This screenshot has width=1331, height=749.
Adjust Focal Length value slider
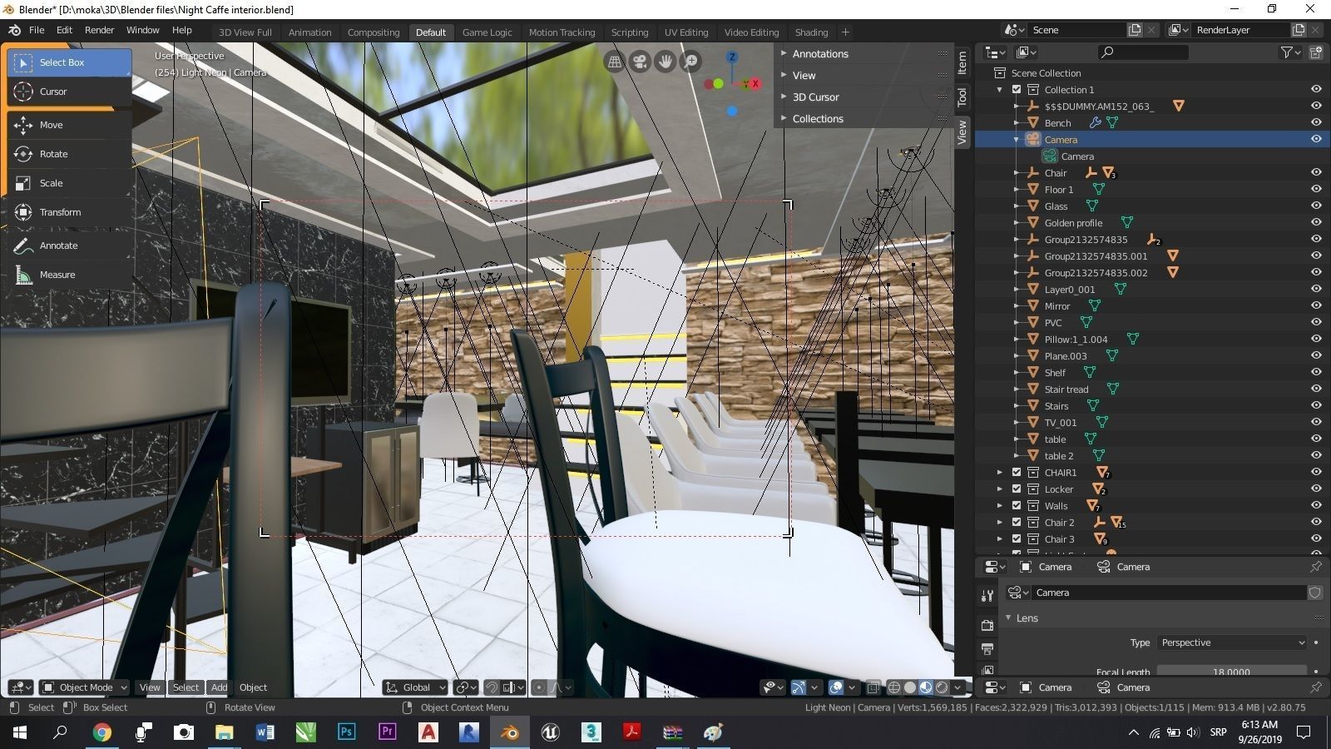click(x=1231, y=671)
